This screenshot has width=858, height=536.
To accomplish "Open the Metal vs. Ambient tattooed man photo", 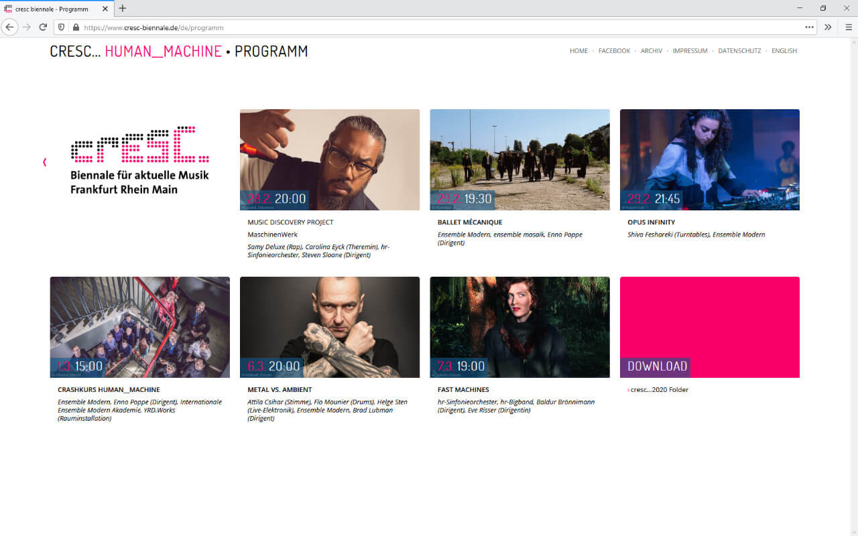I will pyautogui.click(x=330, y=327).
